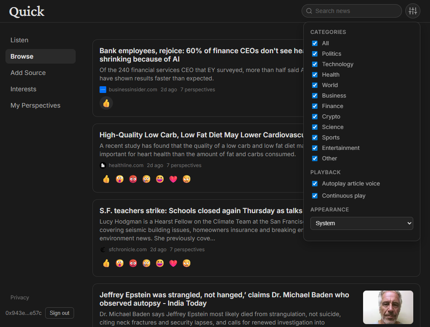
Task: Disable Autoplay article voice
Action: (x=315, y=183)
